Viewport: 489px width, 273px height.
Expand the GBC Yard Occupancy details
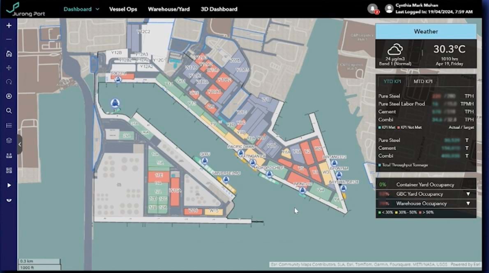468,194
